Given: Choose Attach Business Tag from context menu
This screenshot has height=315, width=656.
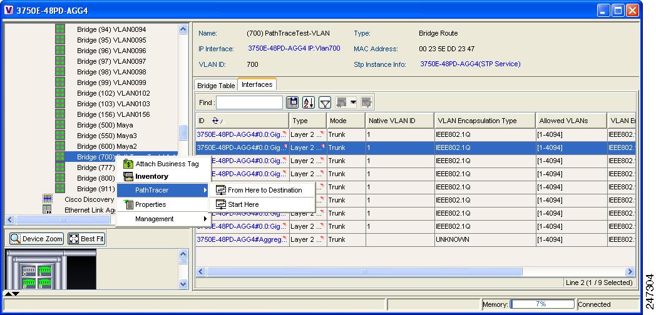Looking at the screenshot, I should coord(163,164).
